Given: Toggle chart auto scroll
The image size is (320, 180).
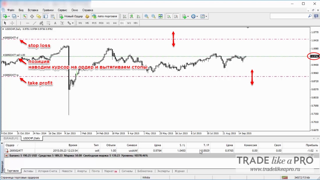Looking at the screenshot, I should (169, 16).
